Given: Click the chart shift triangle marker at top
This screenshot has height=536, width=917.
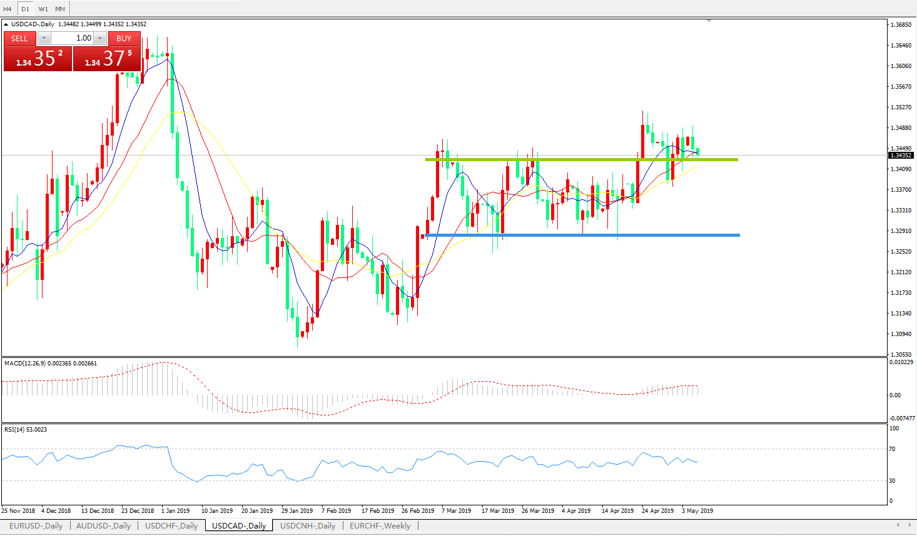Looking at the screenshot, I should 709,21.
